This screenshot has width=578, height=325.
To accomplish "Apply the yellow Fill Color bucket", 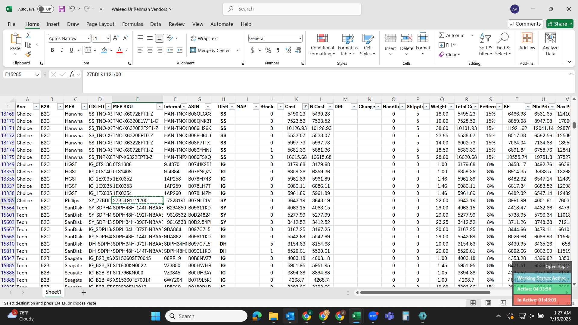I will [104, 50].
